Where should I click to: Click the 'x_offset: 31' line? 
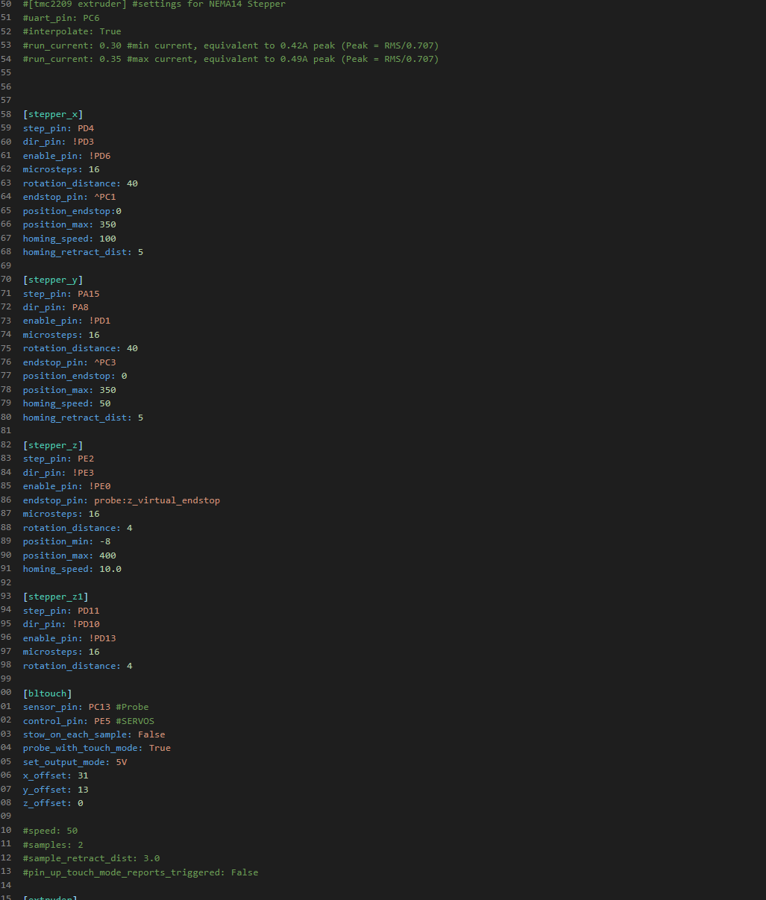[x=56, y=775]
